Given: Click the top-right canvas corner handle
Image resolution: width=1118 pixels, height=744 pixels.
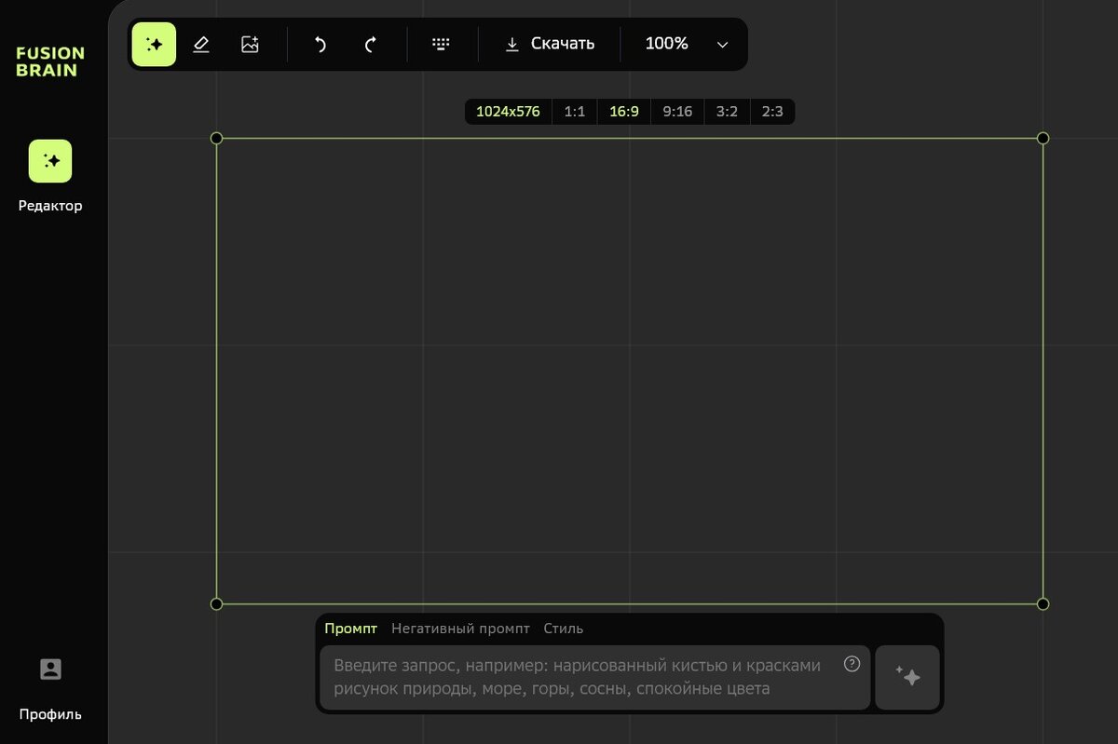Looking at the screenshot, I should pos(1043,138).
